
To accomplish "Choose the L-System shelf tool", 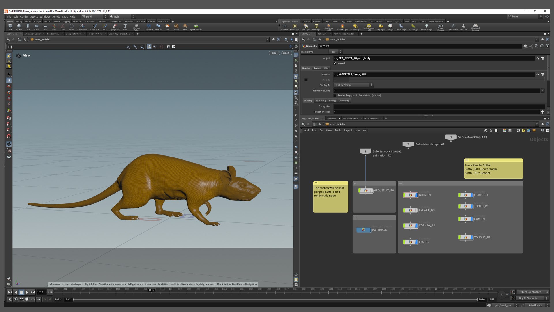I will 149,27.
